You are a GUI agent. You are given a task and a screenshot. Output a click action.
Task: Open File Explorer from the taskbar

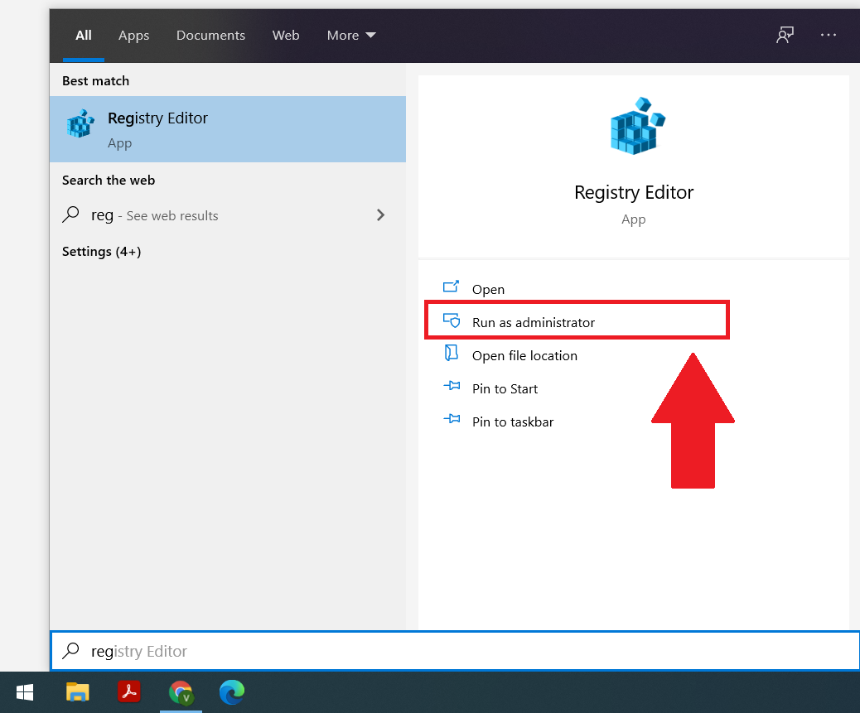coord(77,692)
